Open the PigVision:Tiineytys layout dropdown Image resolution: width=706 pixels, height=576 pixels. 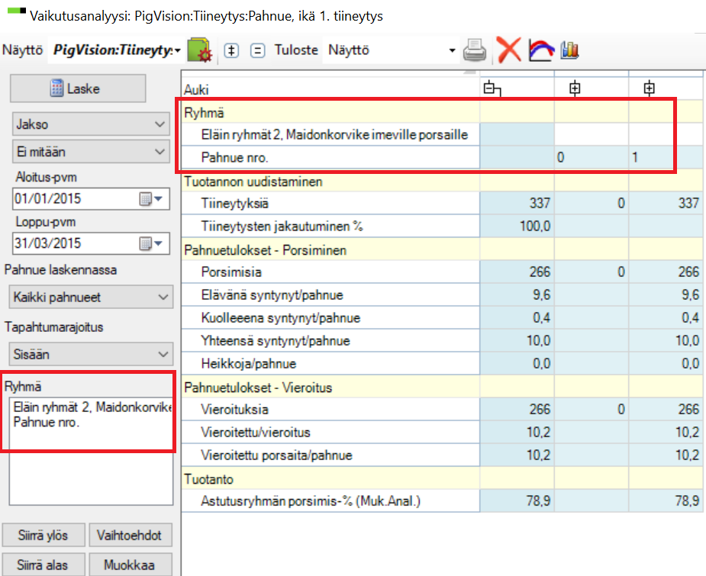[x=177, y=50]
